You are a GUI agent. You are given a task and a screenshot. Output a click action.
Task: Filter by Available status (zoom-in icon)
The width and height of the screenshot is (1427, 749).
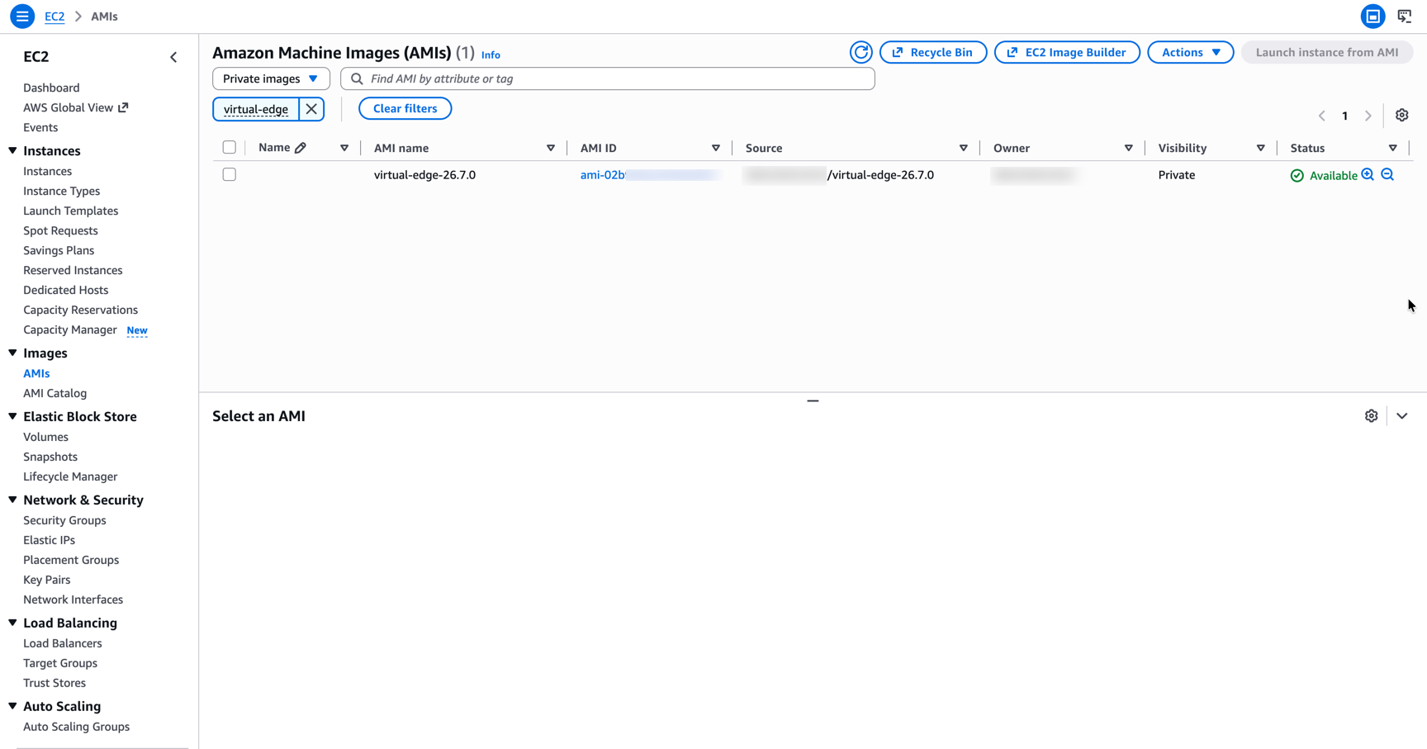[x=1368, y=175]
